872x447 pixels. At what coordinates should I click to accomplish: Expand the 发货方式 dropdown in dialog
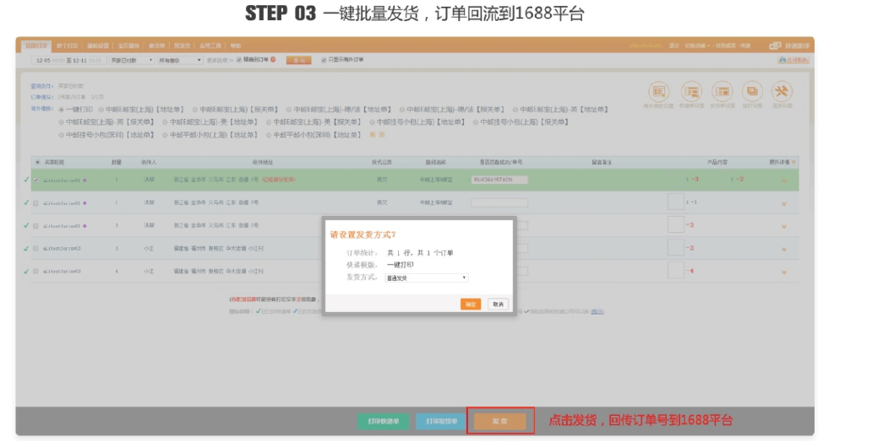click(x=426, y=277)
